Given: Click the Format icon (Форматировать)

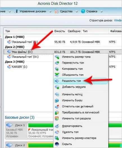Looking at the screenshot, I should click(x=57, y=126).
